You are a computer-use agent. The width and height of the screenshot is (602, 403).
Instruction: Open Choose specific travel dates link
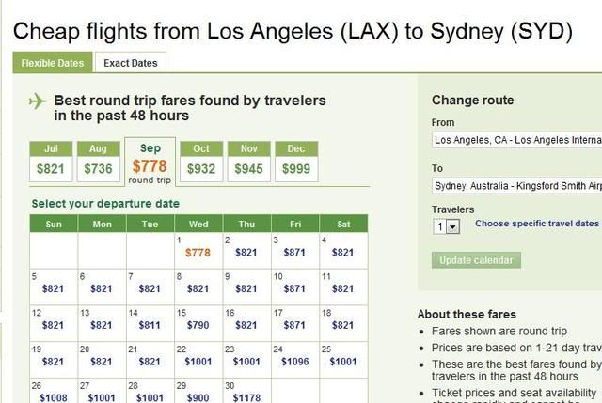(x=537, y=225)
